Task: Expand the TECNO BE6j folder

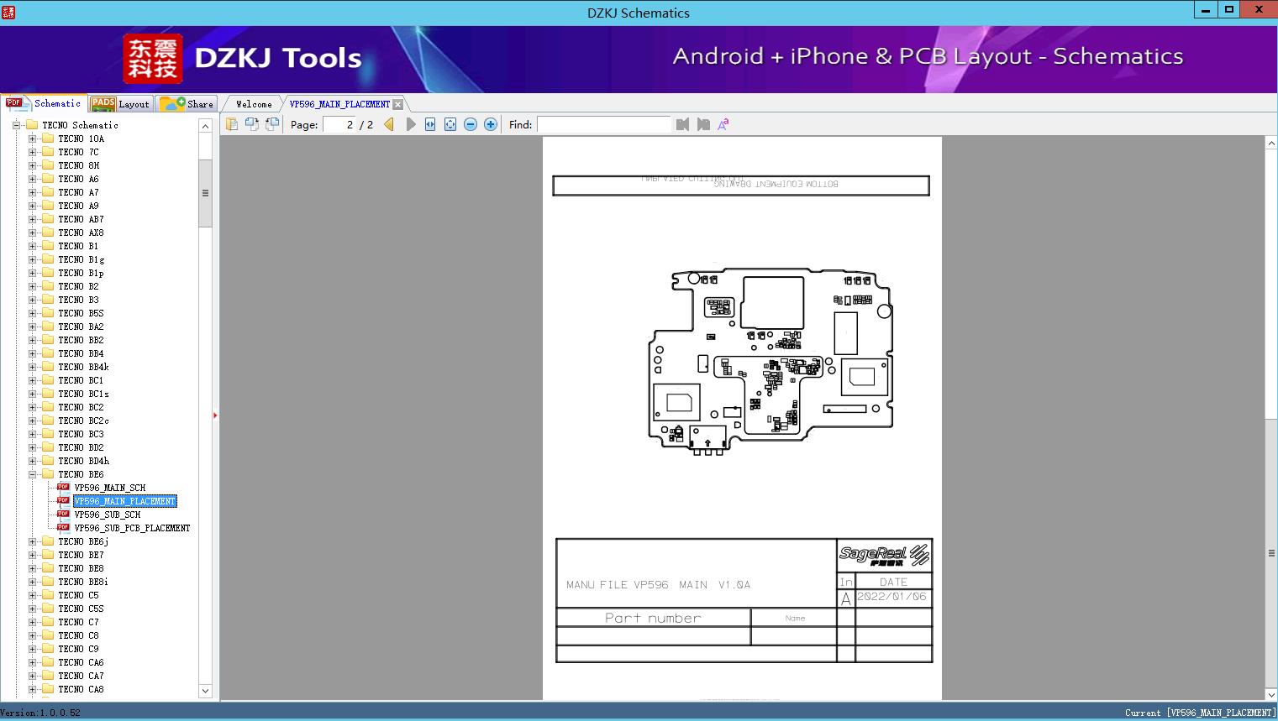Action: [32, 541]
